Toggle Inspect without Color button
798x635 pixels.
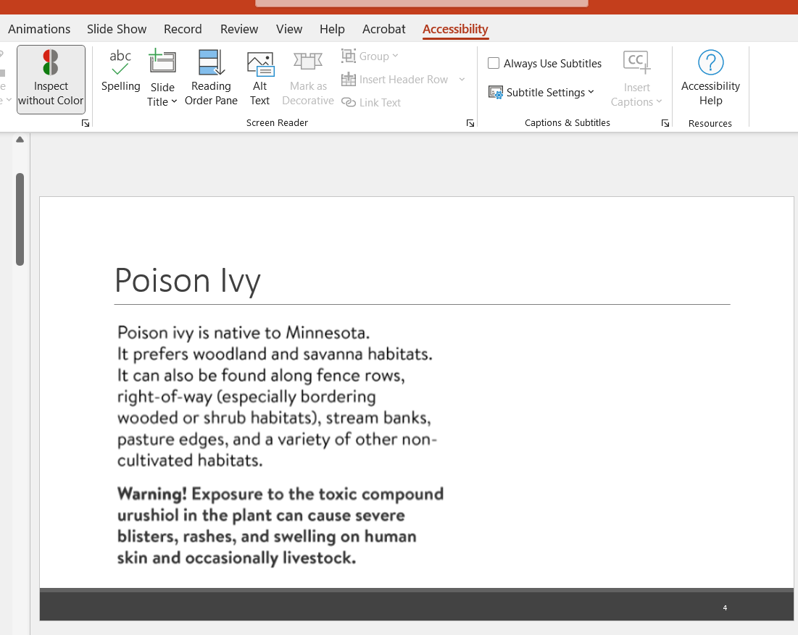point(51,80)
